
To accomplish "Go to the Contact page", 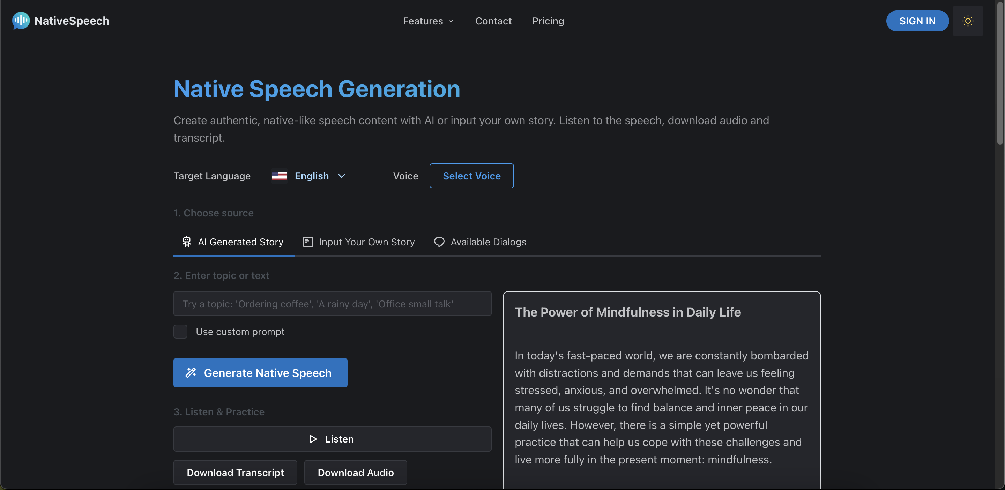I will [493, 21].
